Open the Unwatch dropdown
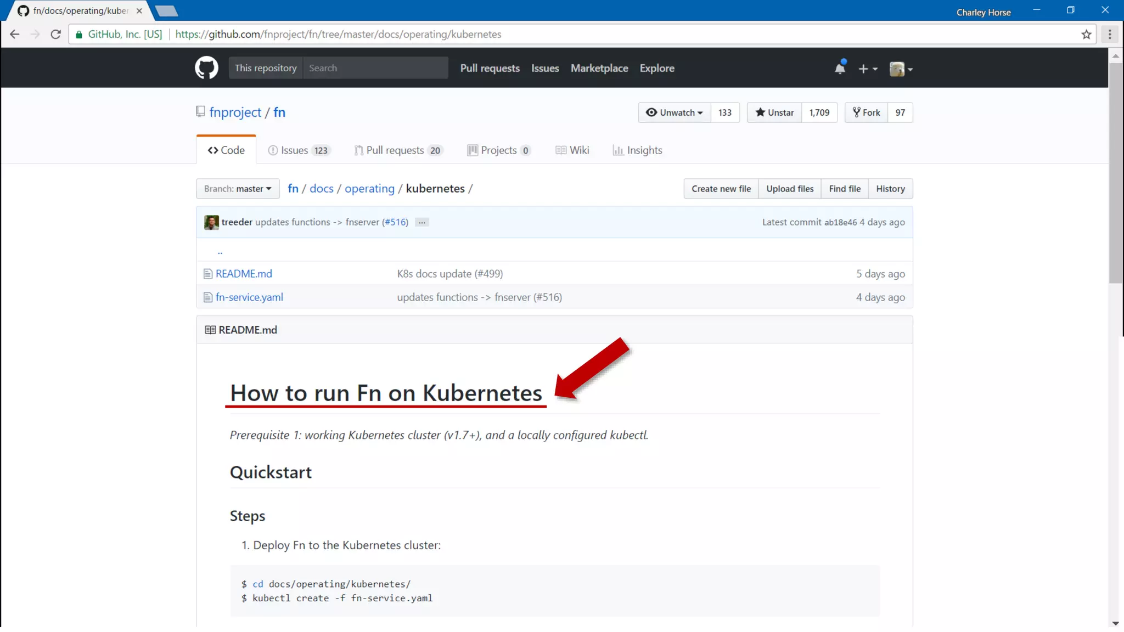This screenshot has height=632, width=1124. pos(675,112)
